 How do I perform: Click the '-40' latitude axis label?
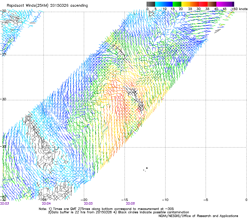click(3, 197)
